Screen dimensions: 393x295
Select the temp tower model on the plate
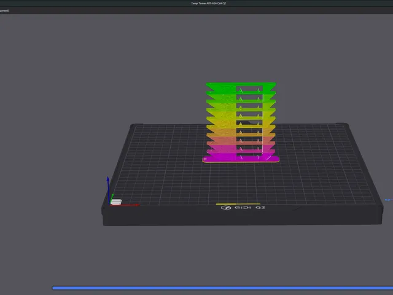241,122
